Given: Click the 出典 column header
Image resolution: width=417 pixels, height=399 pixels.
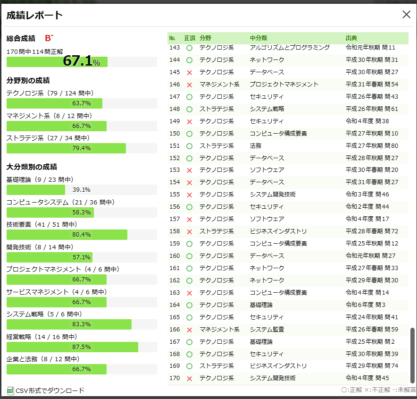Looking at the screenshot, I should [x=351, y=38].
